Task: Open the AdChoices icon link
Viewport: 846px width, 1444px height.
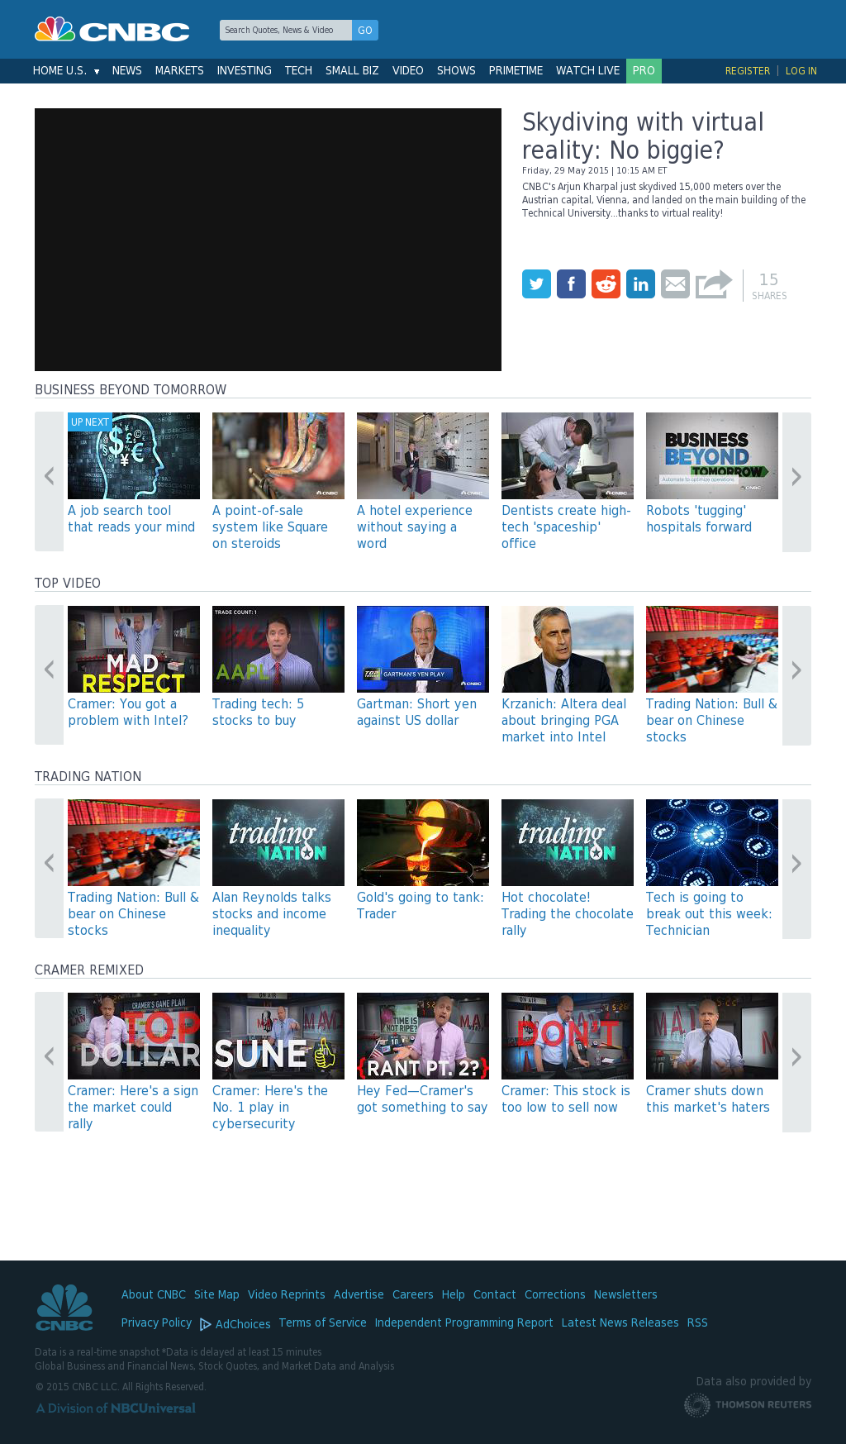Action: tap(206, 1324)
